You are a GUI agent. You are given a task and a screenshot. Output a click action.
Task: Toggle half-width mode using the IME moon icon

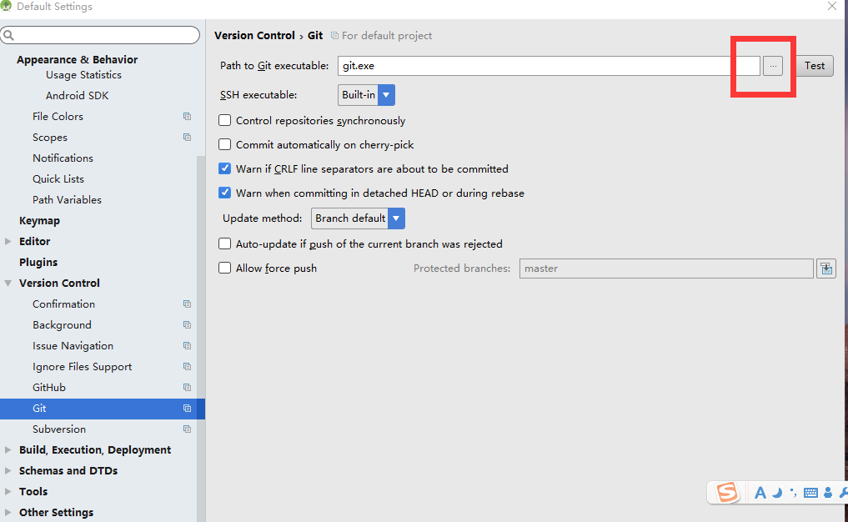click(777, 493)
